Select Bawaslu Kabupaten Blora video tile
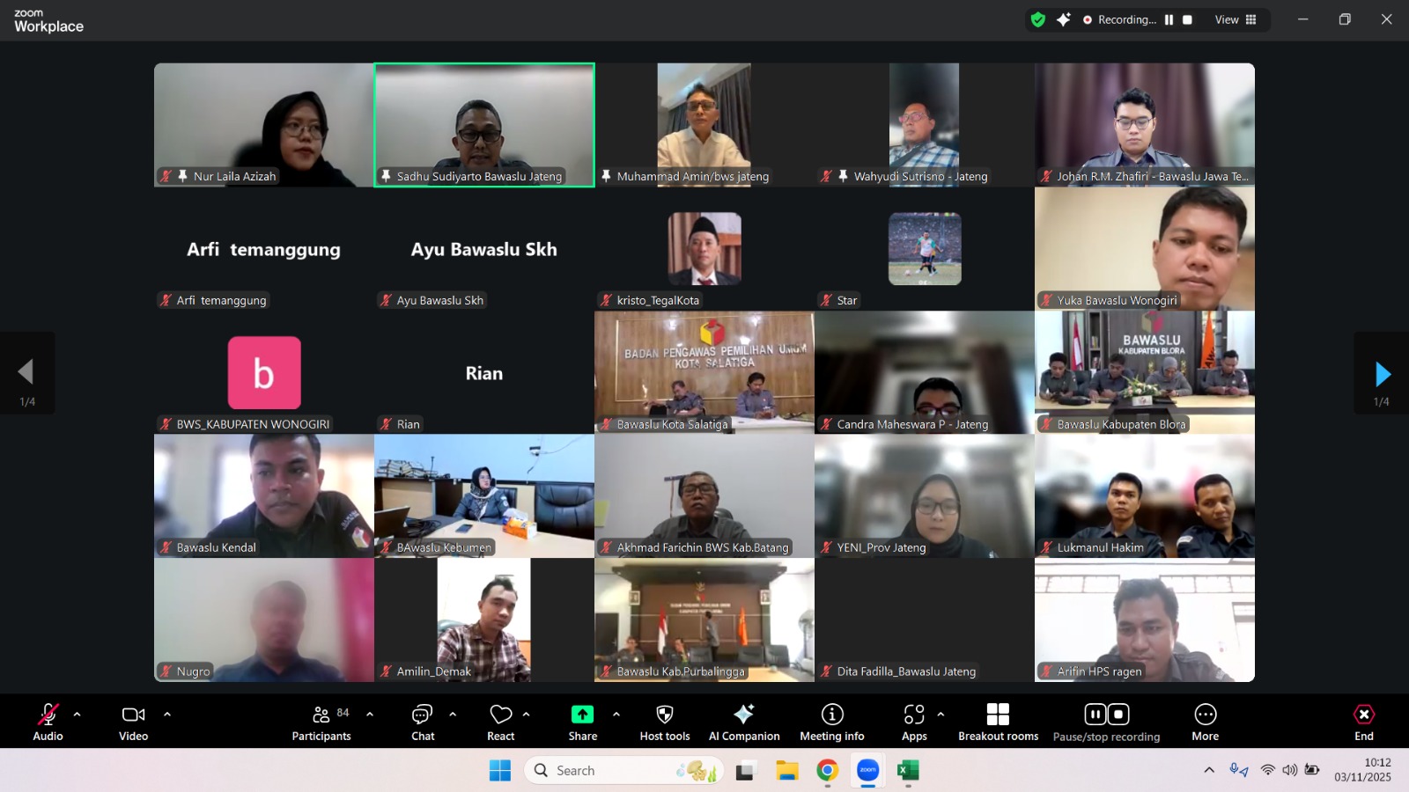Image resolution: width=1409 pixels, height=792 pixels. point(1144,371)
